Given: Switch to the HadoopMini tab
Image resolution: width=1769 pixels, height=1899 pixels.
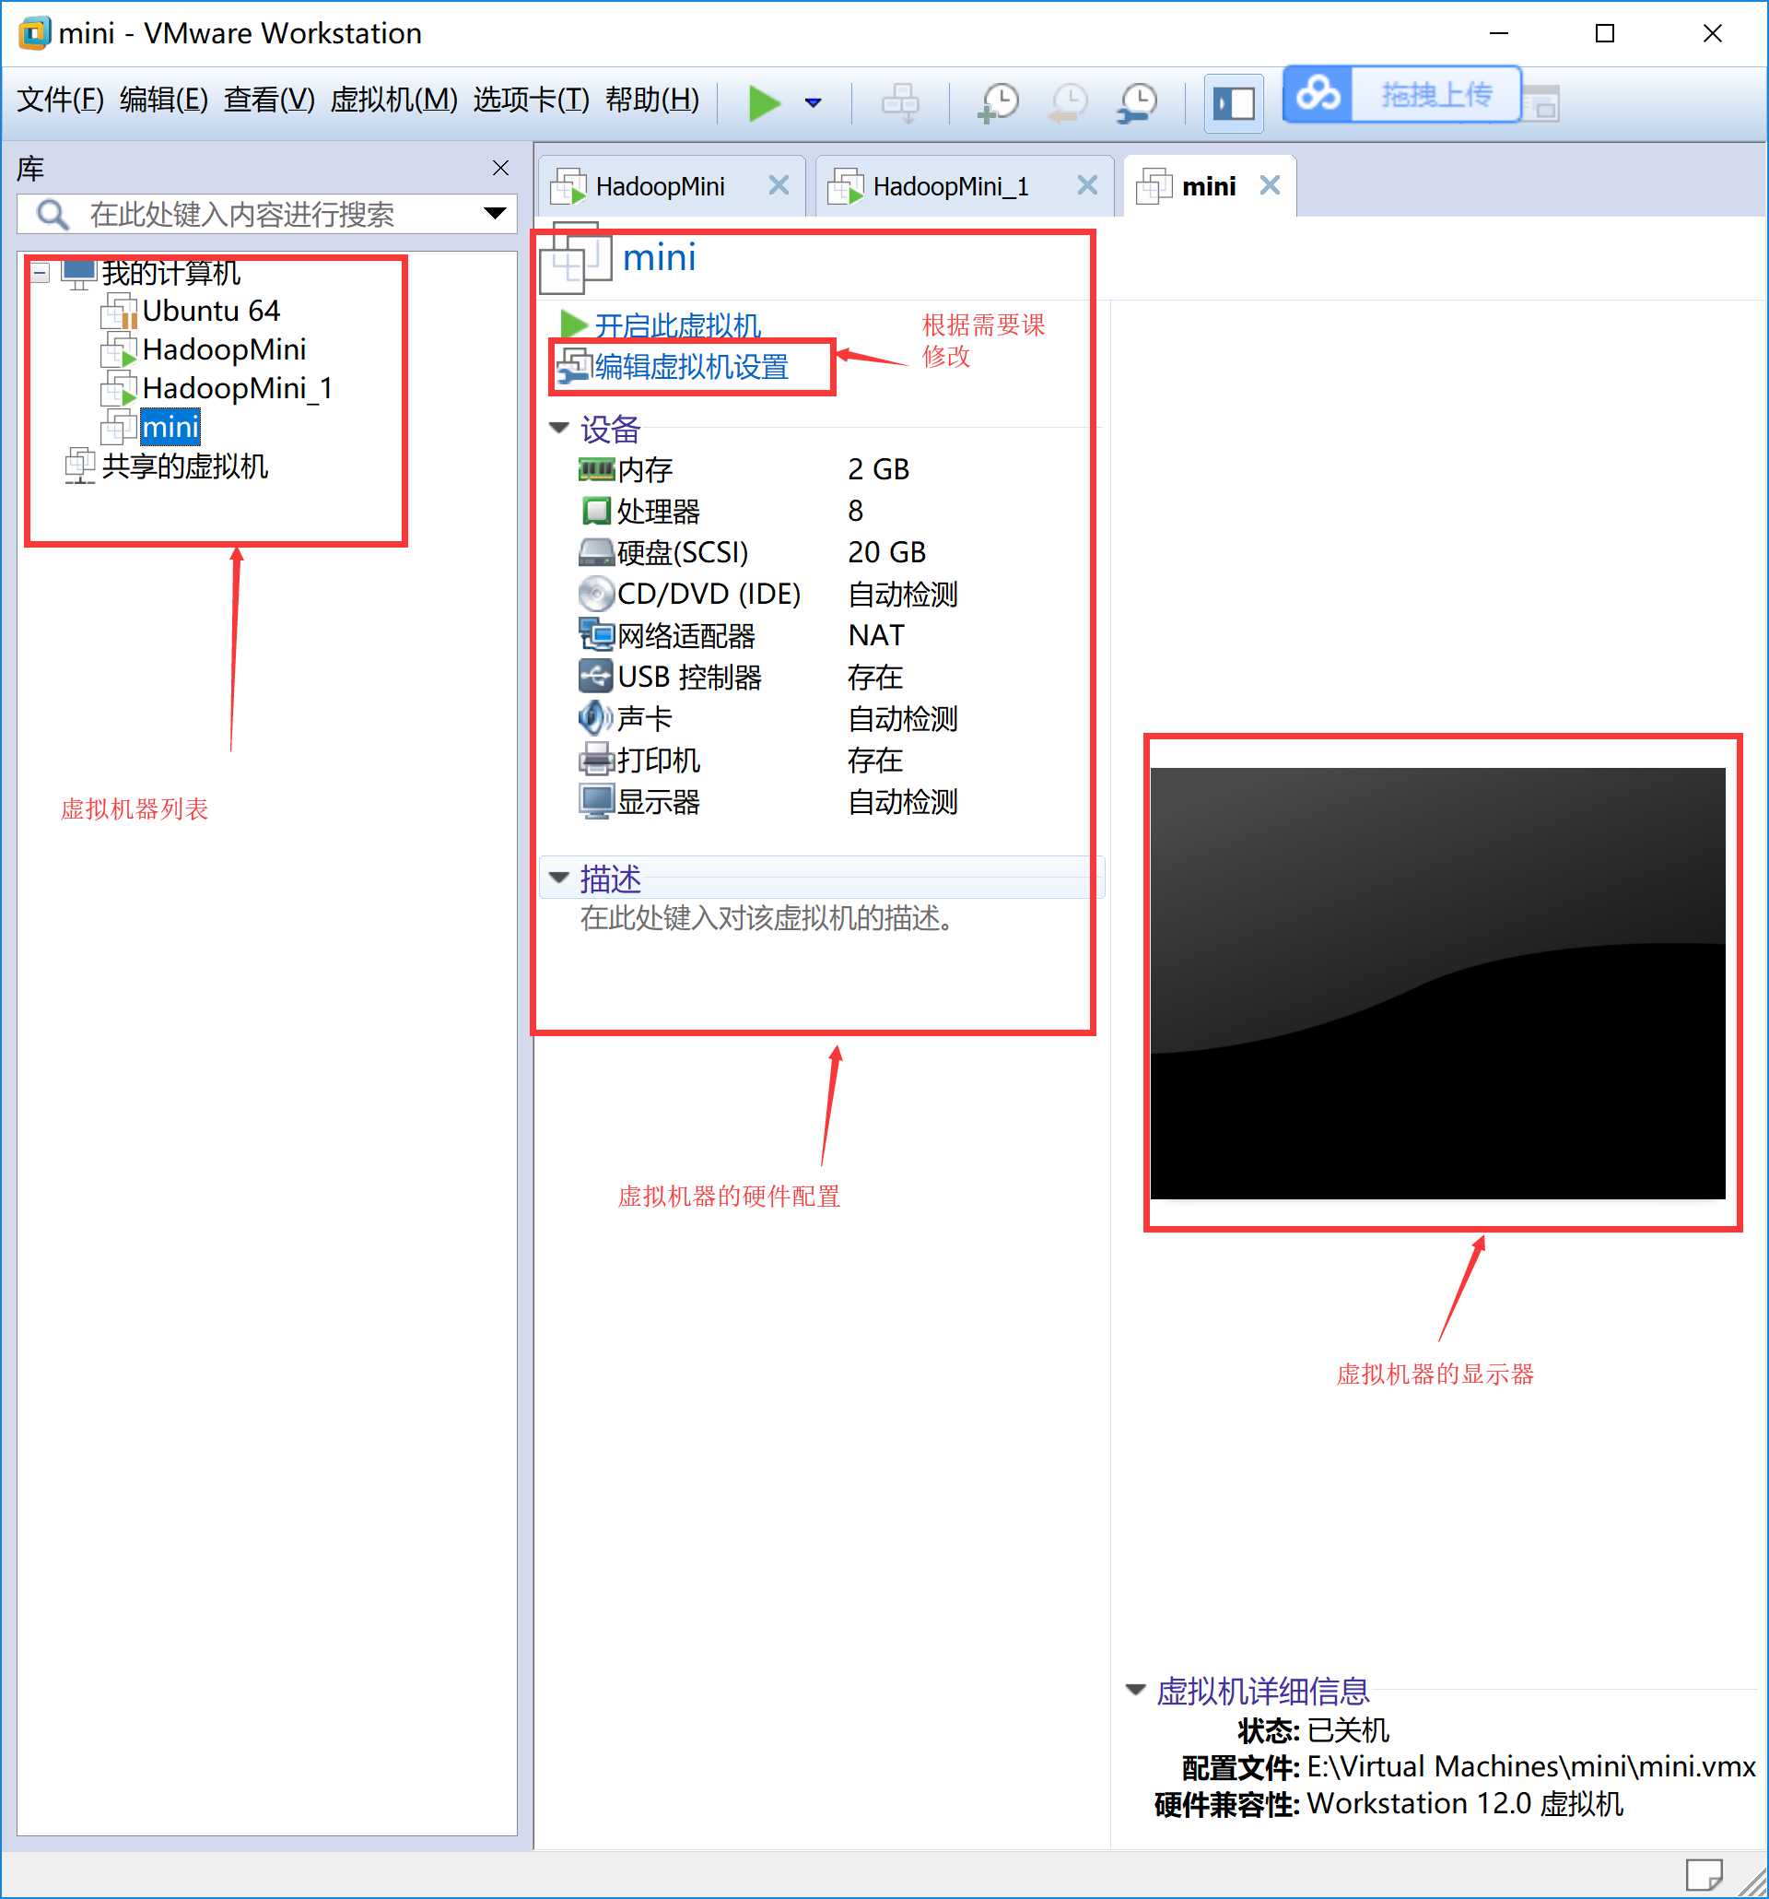Looking at the screenshot, I should [660, 186].
